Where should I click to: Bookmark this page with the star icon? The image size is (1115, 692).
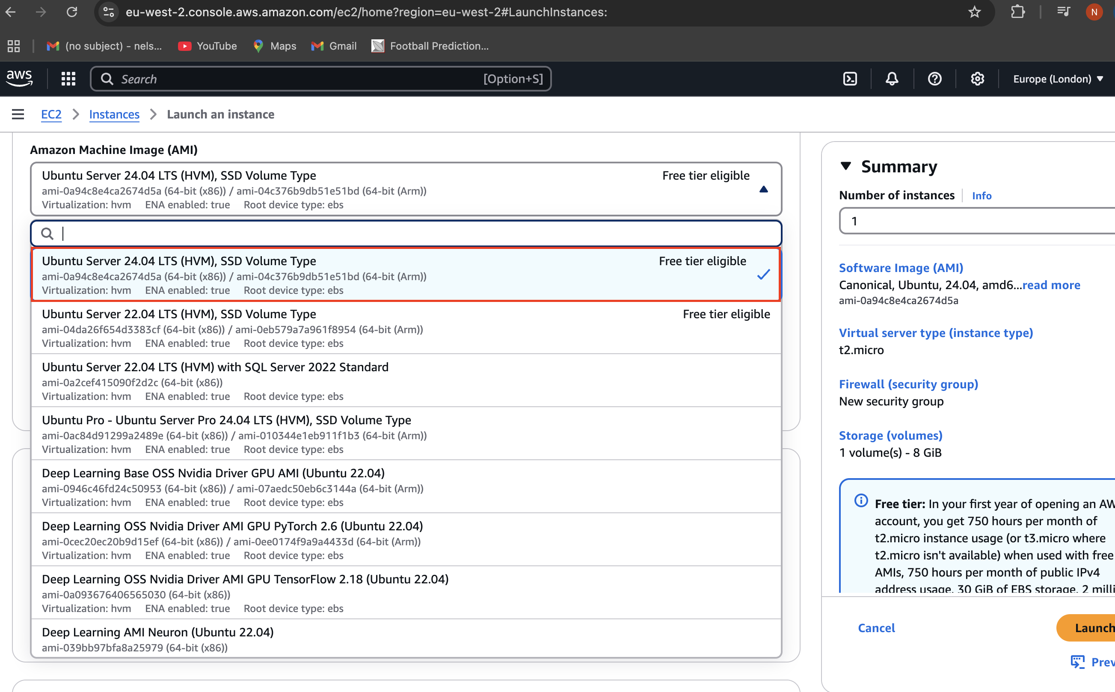975,12
